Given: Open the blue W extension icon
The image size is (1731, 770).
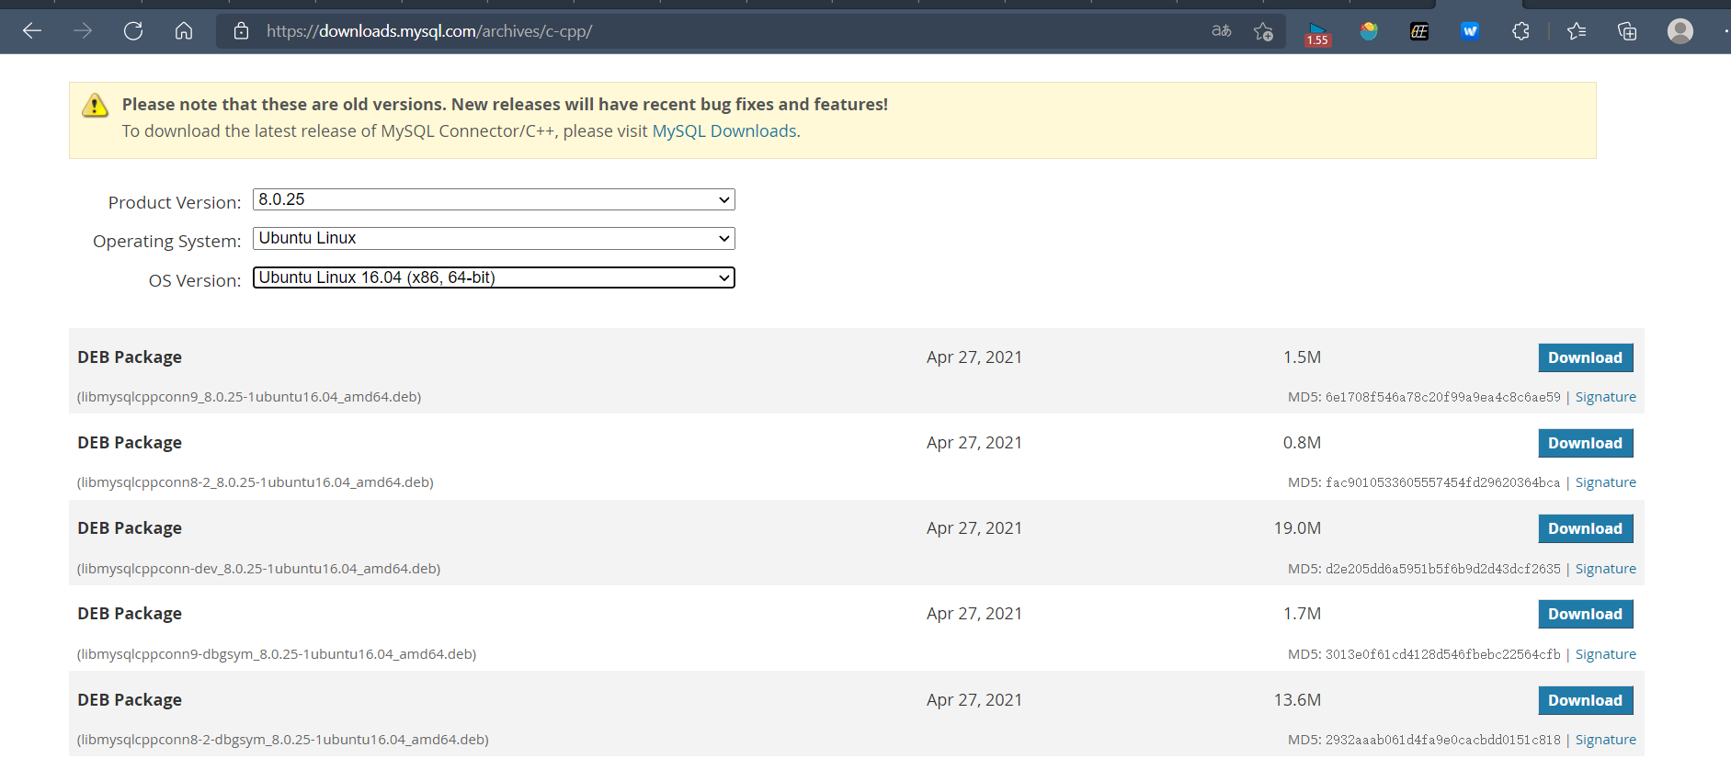Looking at the screenshot, I should click(x=1470, y=31).
